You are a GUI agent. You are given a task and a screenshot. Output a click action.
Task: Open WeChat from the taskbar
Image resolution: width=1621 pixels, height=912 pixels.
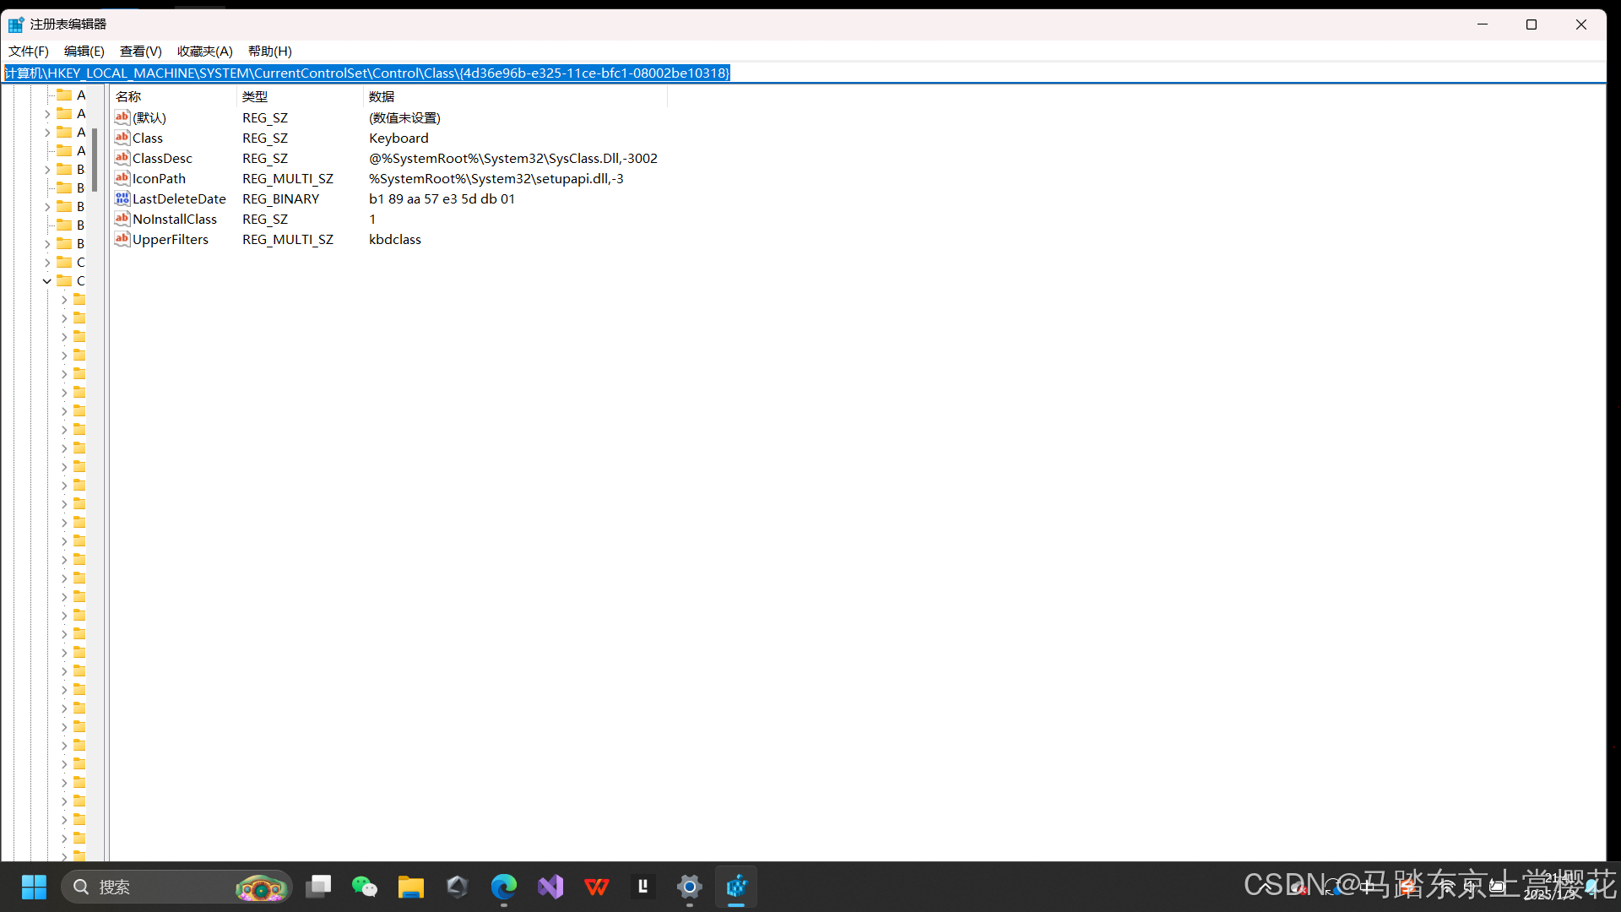point(365,887)
